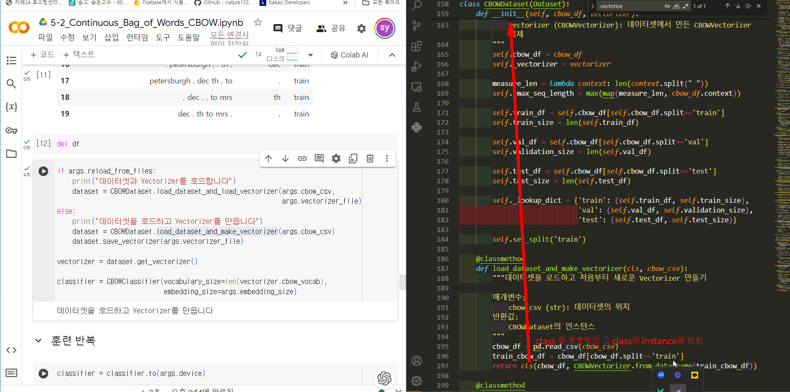This screenshot has width=790, height=392.
Task: Add a new text cell (+ 텍스트)
Action: [x=79, y=55]
